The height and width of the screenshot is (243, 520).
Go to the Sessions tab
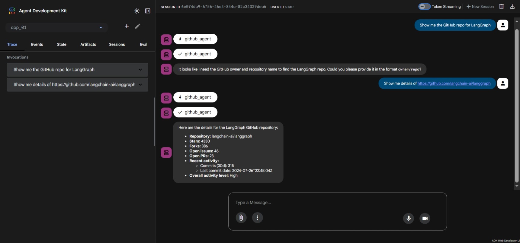(x=117, y=44)
